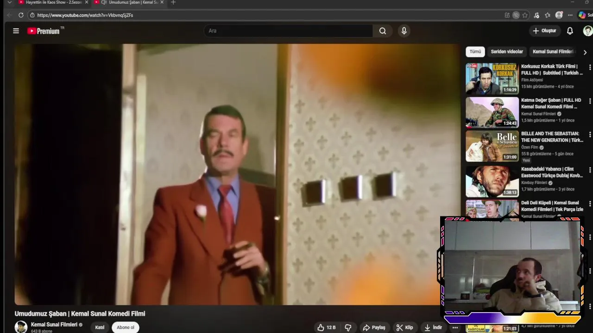
Task: Open options for Katma Değer Şaban video
Action: coord(590,101)
